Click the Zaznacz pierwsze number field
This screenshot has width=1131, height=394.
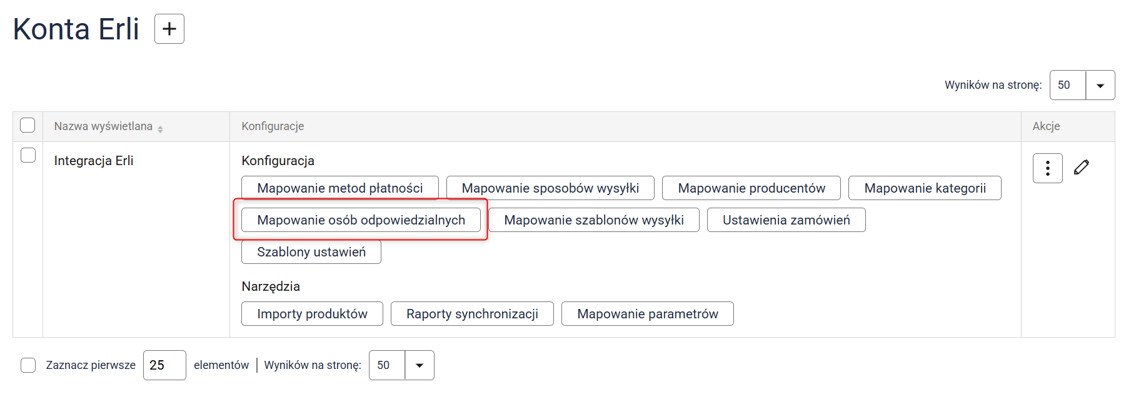164,365
